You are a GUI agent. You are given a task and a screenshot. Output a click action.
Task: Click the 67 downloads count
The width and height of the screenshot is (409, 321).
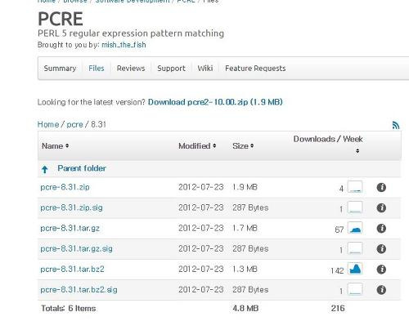pos(339,230)
